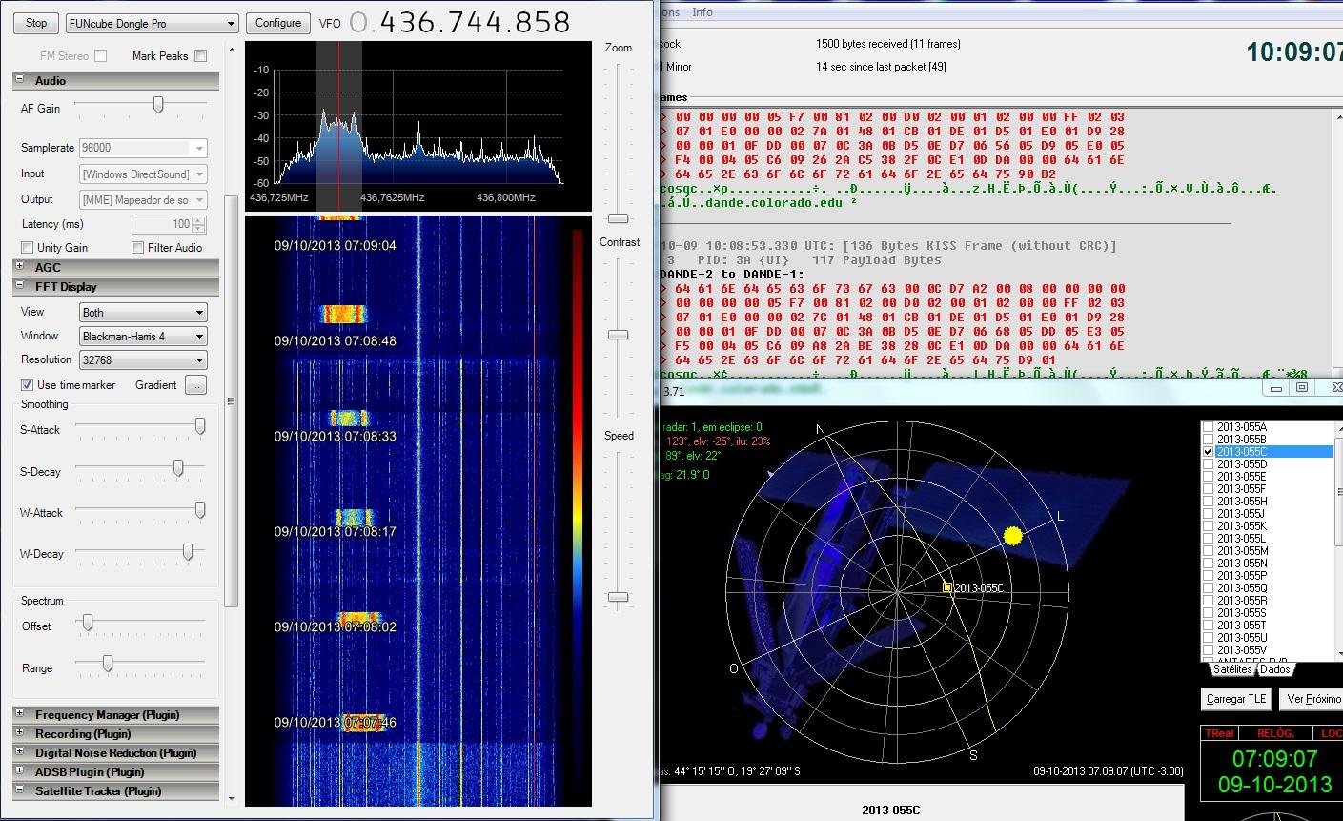Adjust the AF Gain slider
The width and height of the screenshot is (1343, 821).
tap(158, 105)
